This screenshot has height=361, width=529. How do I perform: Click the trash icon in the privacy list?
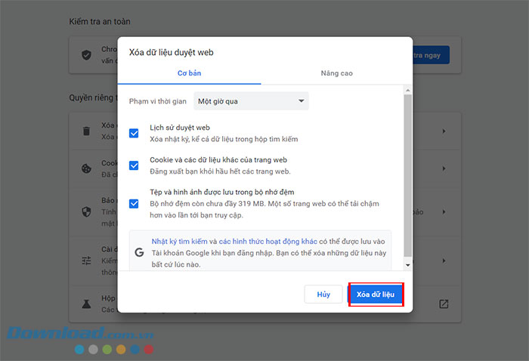click(x=86, y=131)
